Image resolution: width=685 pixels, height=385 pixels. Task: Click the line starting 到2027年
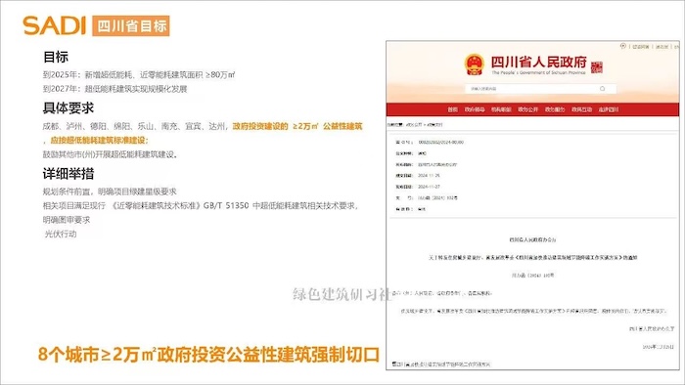tap(114, 89)
